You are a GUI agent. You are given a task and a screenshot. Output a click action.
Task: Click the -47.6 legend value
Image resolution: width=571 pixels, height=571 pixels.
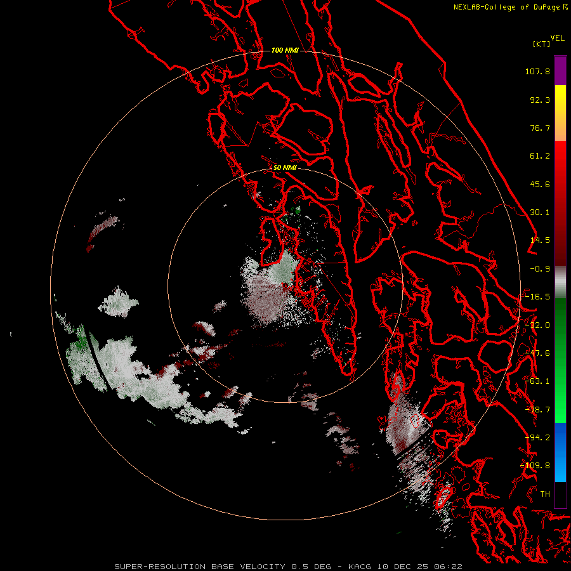537,353
